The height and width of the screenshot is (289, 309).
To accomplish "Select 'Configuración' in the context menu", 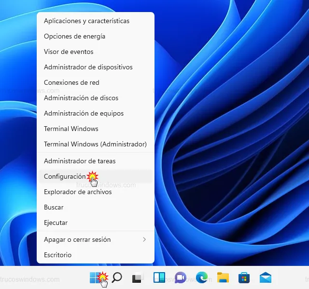I will coord(64,176).
